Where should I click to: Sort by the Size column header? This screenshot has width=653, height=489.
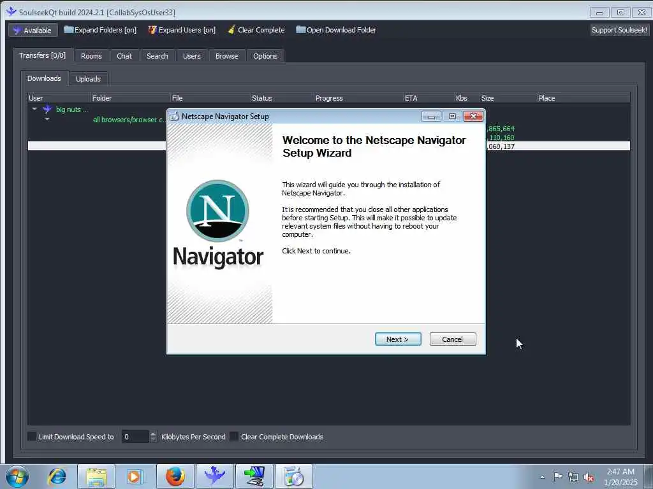pyautogui.click(x=508, y=98)
